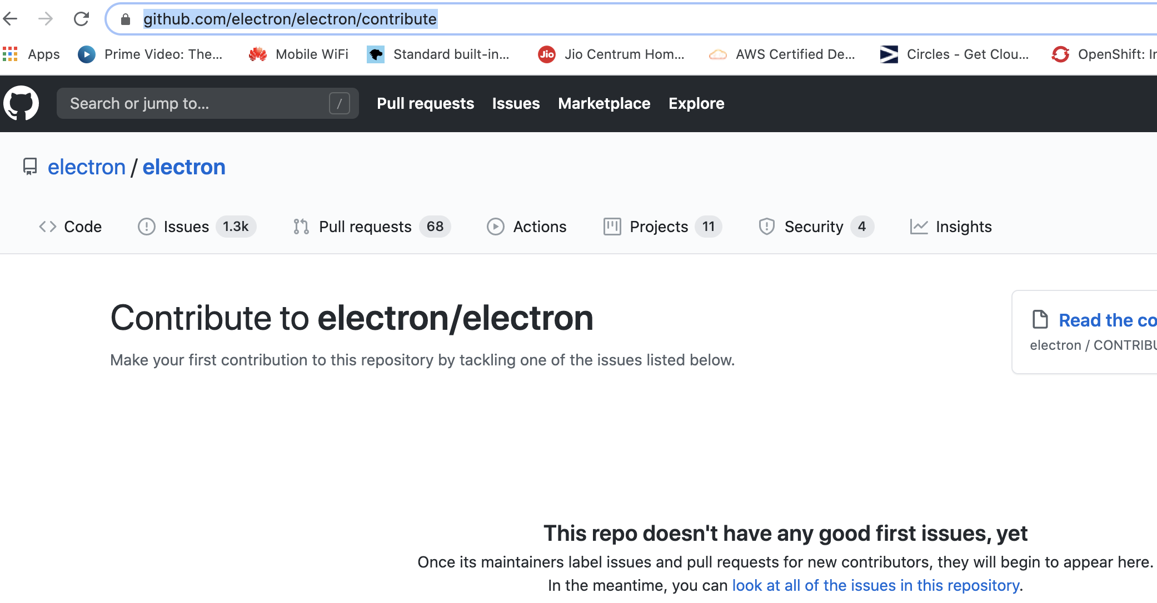Screen dimensions: 1157x603
Task: Switch to the Projects tab label
Action: click(659, 227)
